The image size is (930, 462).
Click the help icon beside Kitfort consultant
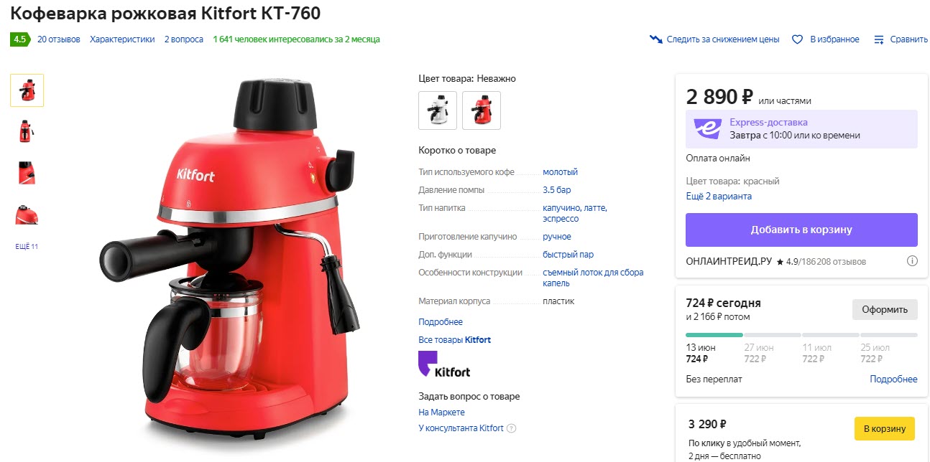(511, 428)
